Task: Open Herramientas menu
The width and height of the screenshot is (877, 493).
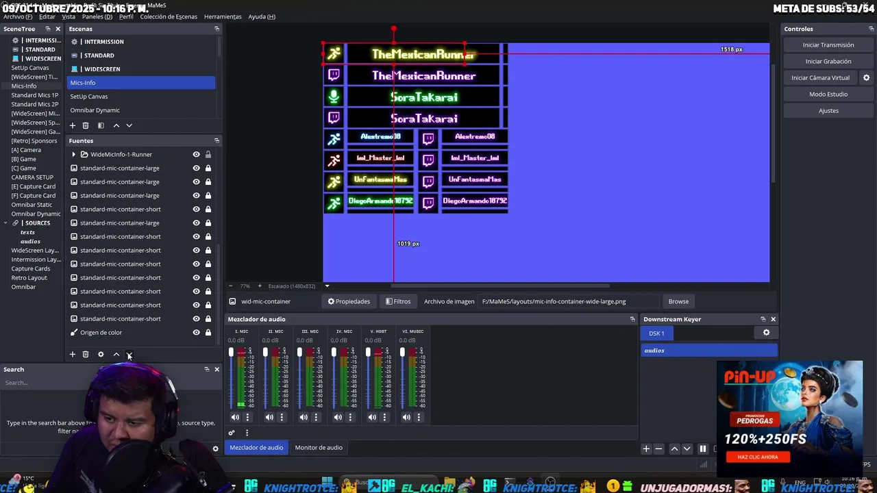Action: point(223,16)
